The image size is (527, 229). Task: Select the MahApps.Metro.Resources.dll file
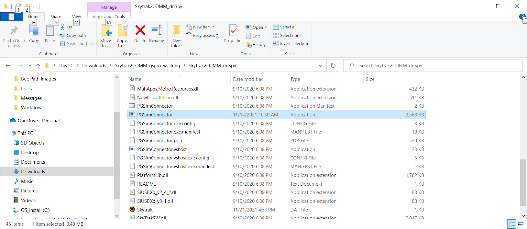click(276, 89)
